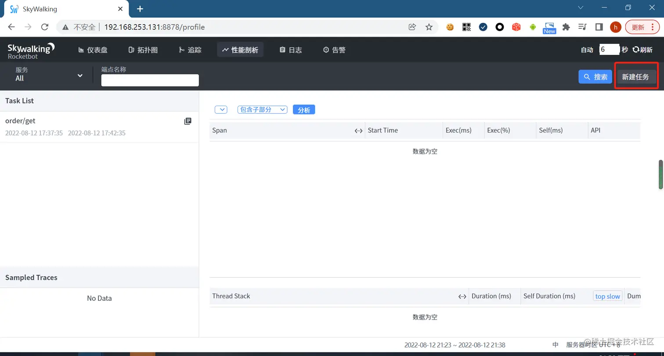
Task: Click the Span column resize icon
Action: pos(358,131)
